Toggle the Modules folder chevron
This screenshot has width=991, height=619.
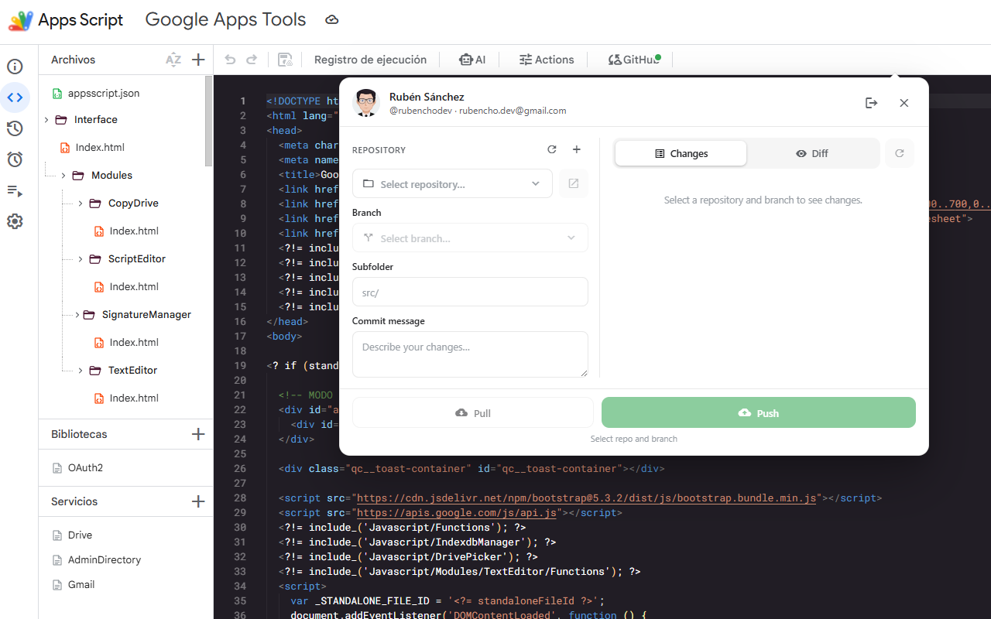point(63,176)
